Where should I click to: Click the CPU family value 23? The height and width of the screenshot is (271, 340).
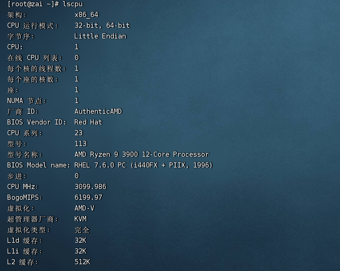79,133
